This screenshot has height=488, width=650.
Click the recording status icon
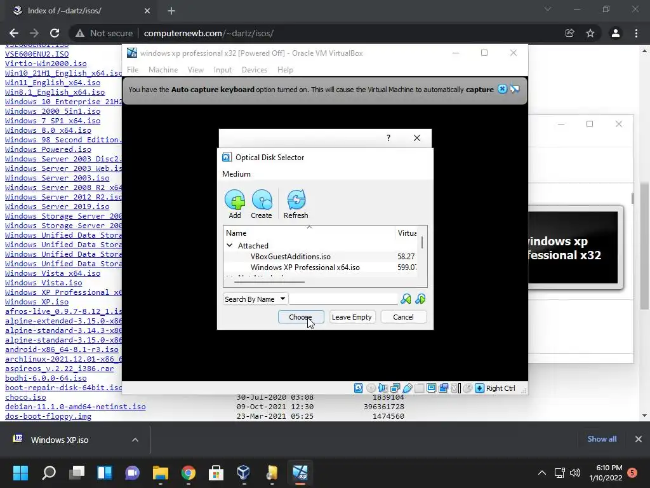pyautogui.click(x=443, y=388)
